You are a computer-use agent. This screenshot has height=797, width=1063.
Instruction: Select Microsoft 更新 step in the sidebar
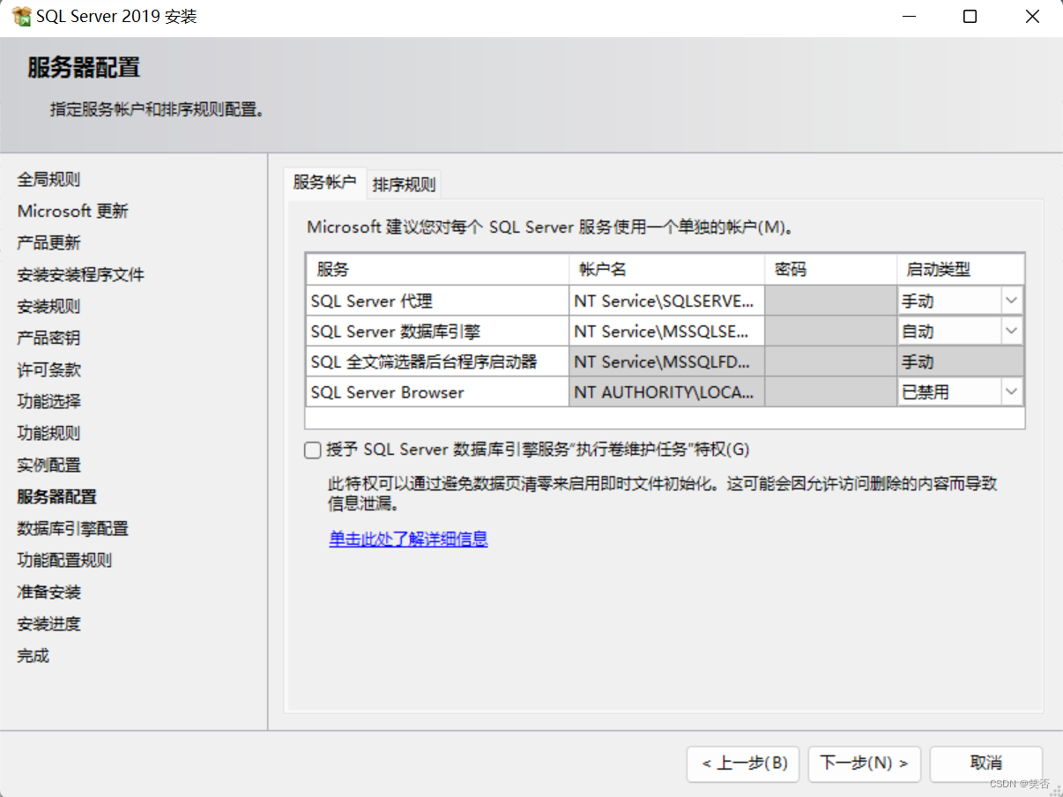click(72, 212)
